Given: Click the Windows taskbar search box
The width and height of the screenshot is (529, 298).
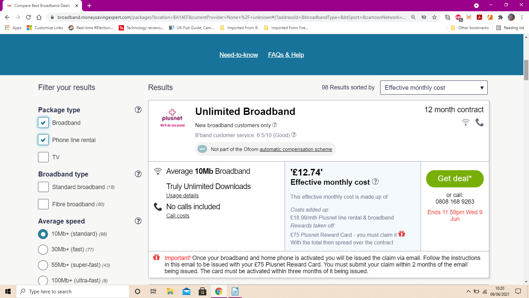Looking at the screenshot, I should point(73,291).
